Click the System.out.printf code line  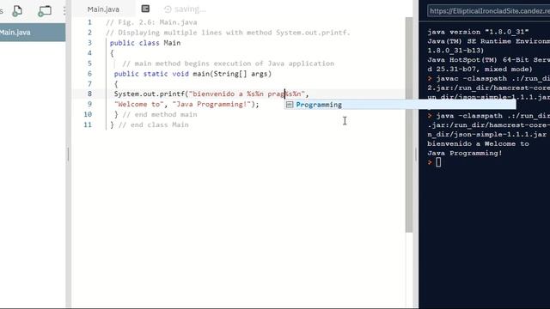pyautogui.click(x=211, y=94)
